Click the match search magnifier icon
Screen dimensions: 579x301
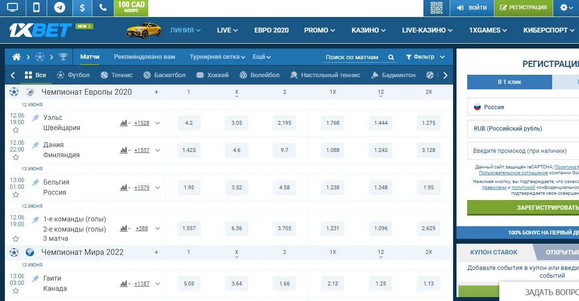click(x=391, y=57)
